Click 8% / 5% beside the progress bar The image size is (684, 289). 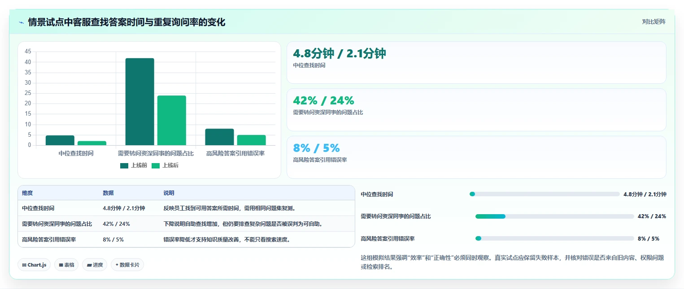pyautogui.click(x=649, y=238)
